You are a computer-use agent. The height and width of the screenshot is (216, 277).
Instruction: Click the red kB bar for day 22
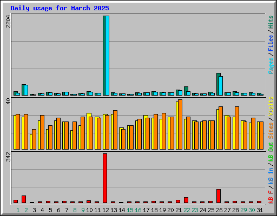click(186, 200)
